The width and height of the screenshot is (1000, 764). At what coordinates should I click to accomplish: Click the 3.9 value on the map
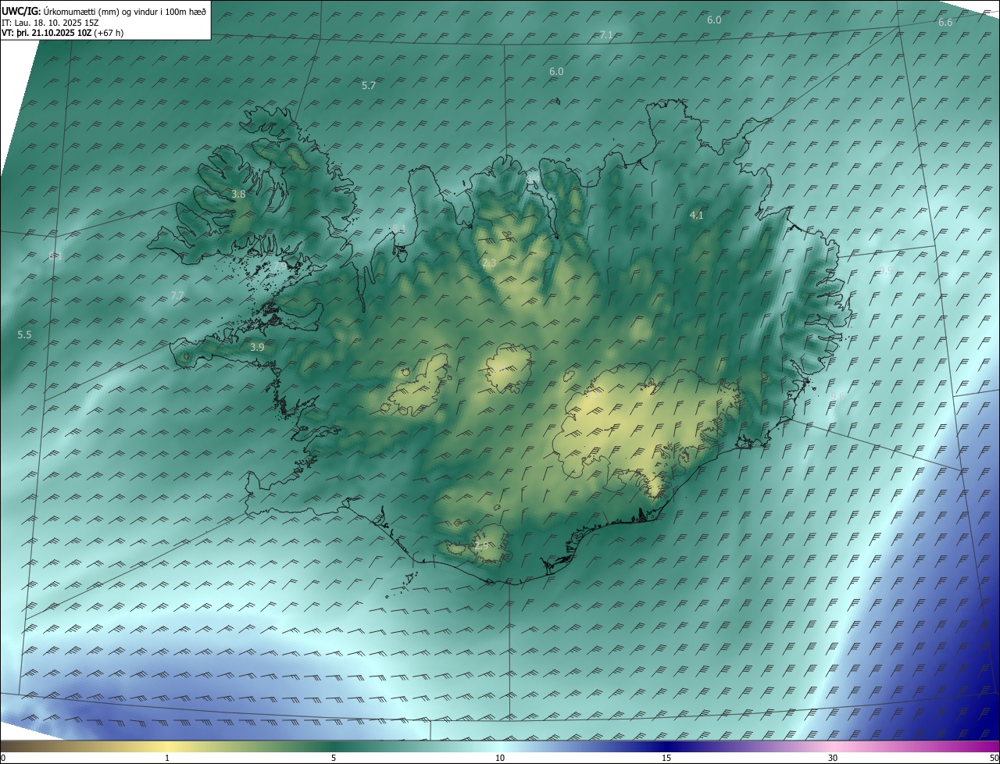pyautogui.click(x=257, y=348)
